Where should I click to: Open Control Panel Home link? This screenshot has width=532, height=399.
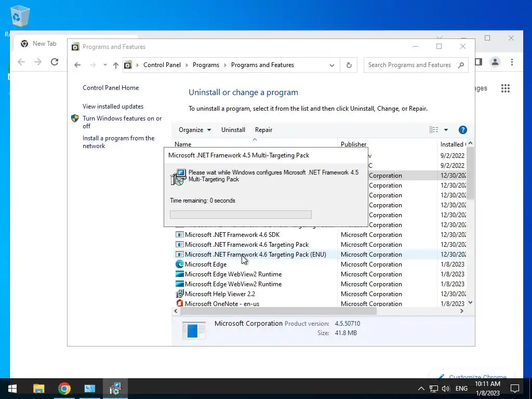point(111,87)
